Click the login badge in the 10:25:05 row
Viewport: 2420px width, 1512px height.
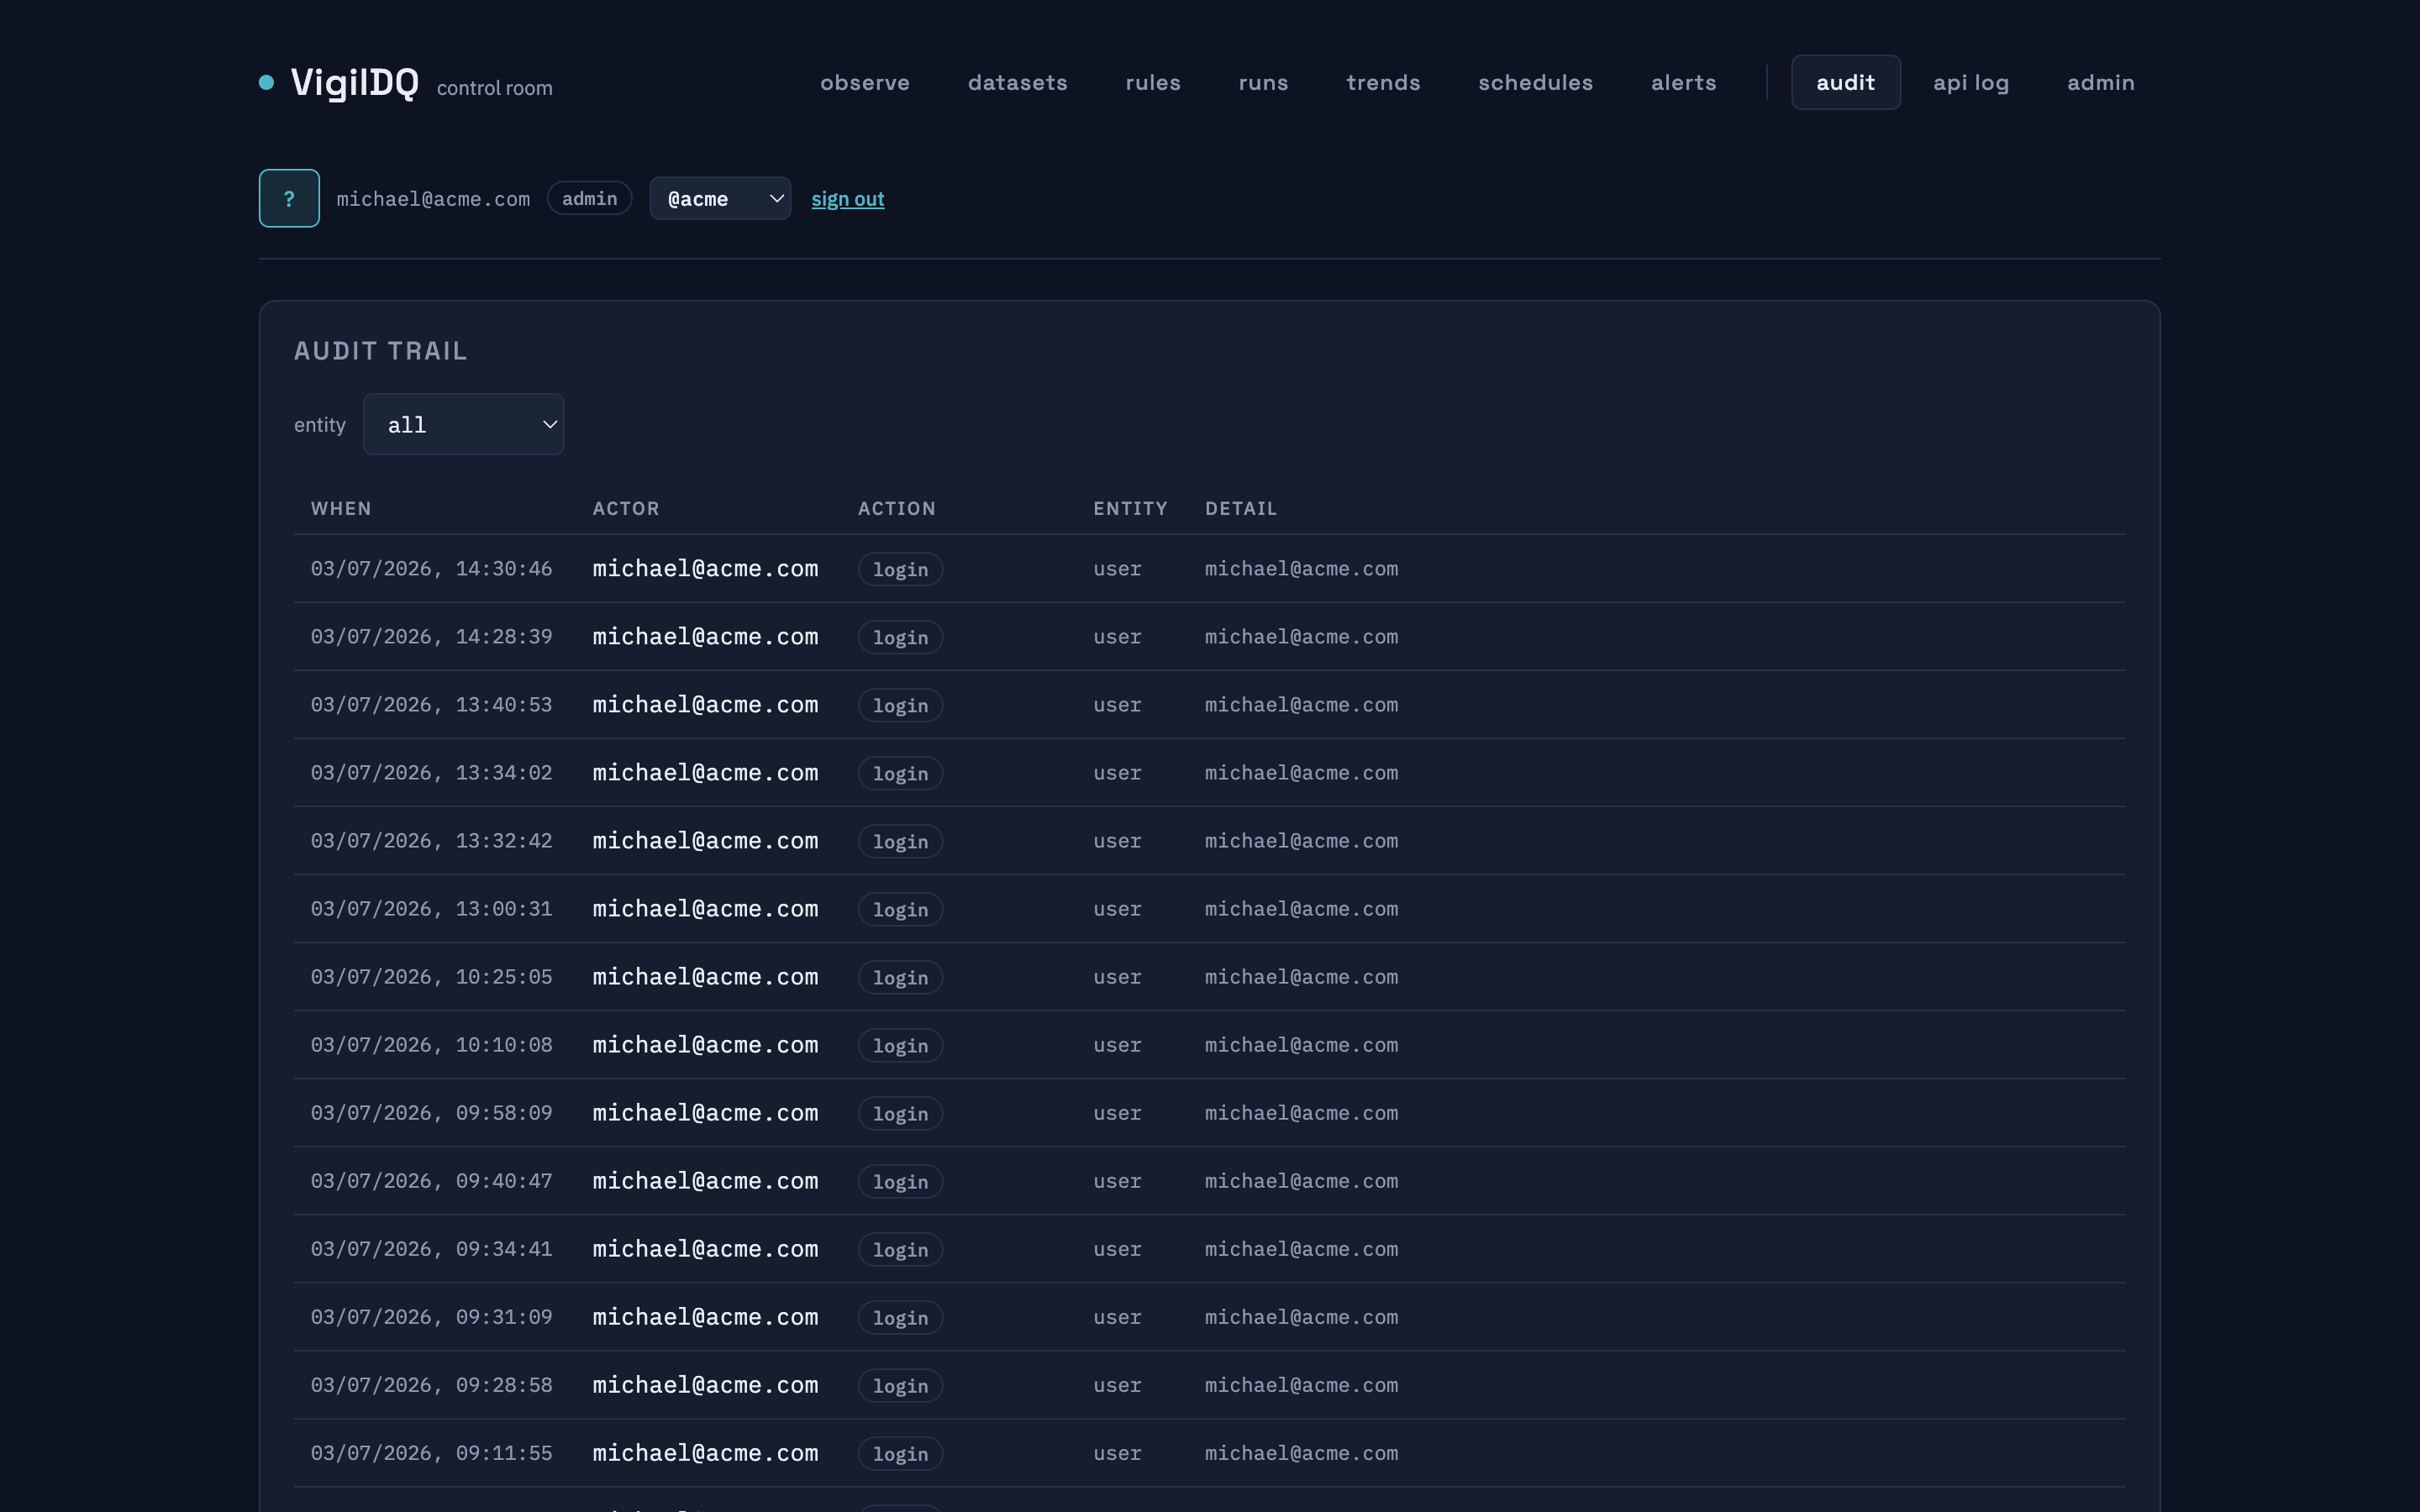click(x=900, y=977)
